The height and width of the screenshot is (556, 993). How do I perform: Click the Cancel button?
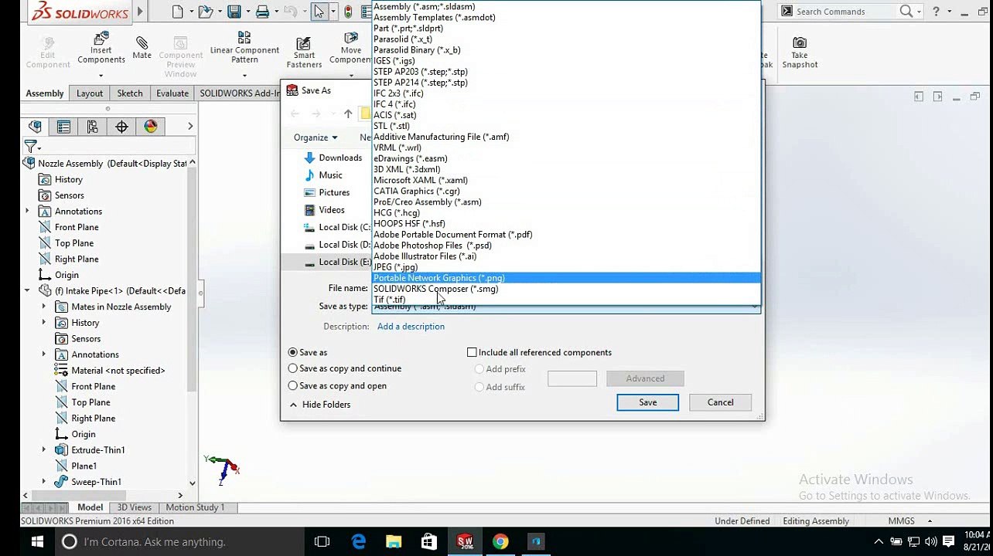click(x=720, y=402)
